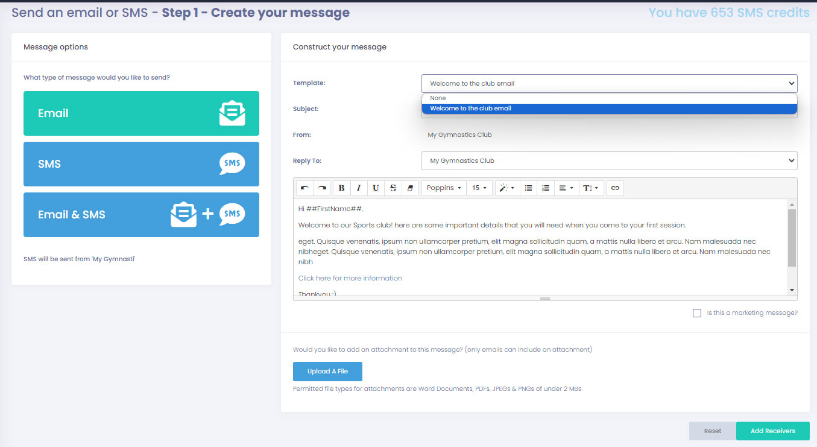Choose the Email & SMS message type
Image resolution: width=817 pixels, height=447 pixels.
click(x=141, y=215)
